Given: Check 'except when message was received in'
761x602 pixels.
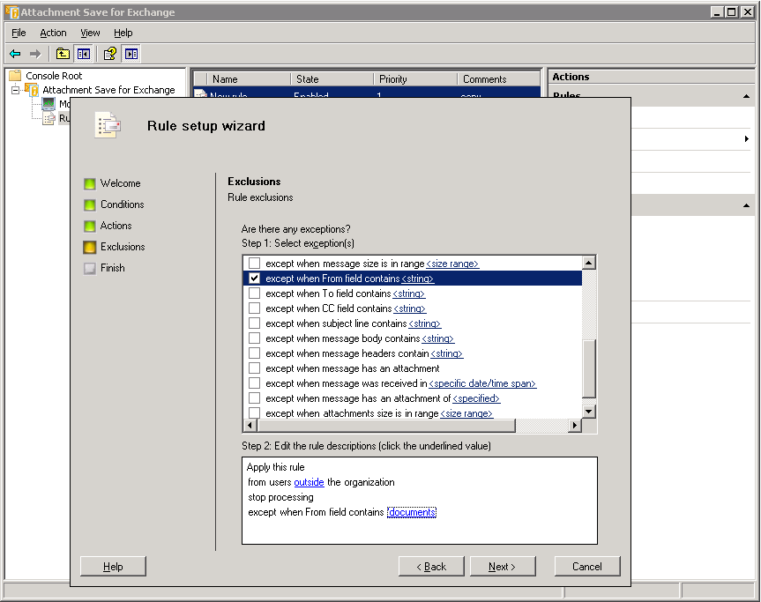Looking at the screenshot, I should click(254, 383).
